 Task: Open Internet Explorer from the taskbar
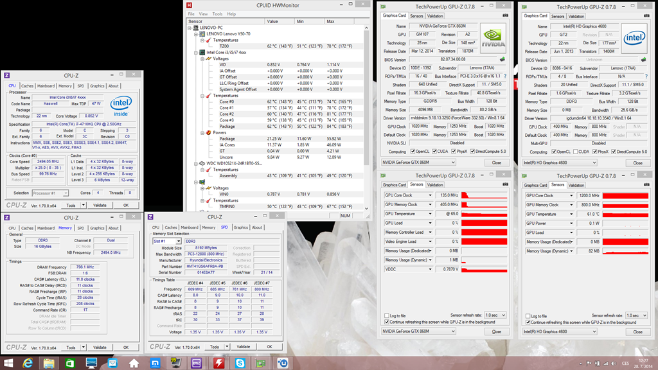tap(29, 363)
